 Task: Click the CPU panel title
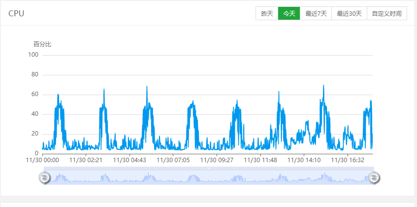[16, 14]
